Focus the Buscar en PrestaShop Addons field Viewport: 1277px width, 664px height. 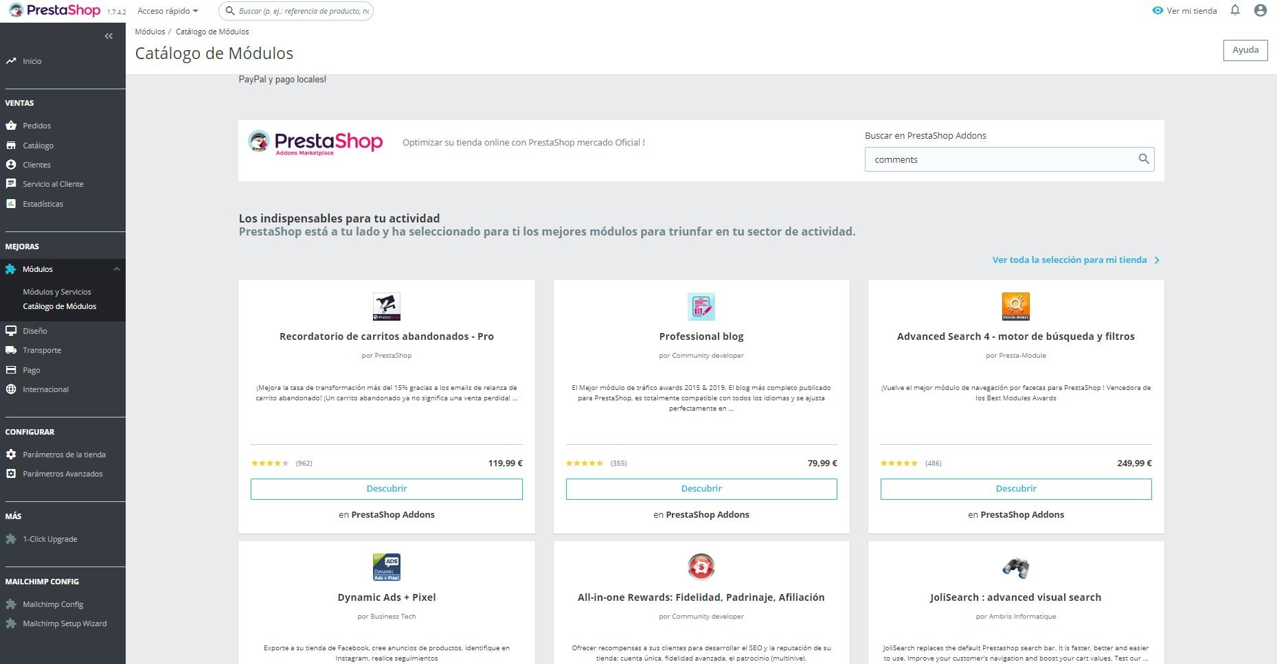tap(1010, 159)
